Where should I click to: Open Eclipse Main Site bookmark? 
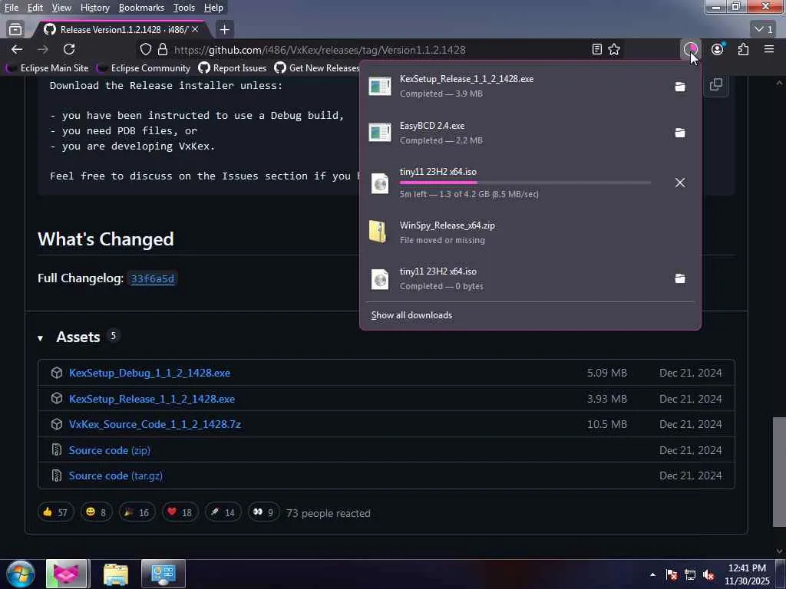click(x=48, y=67)
